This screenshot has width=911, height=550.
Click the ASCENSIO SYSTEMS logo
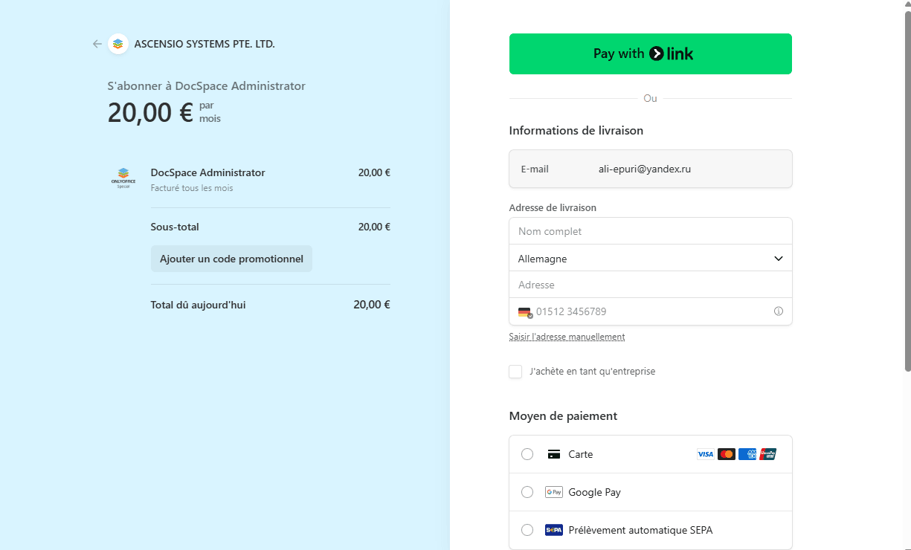[x=118, y=44]
